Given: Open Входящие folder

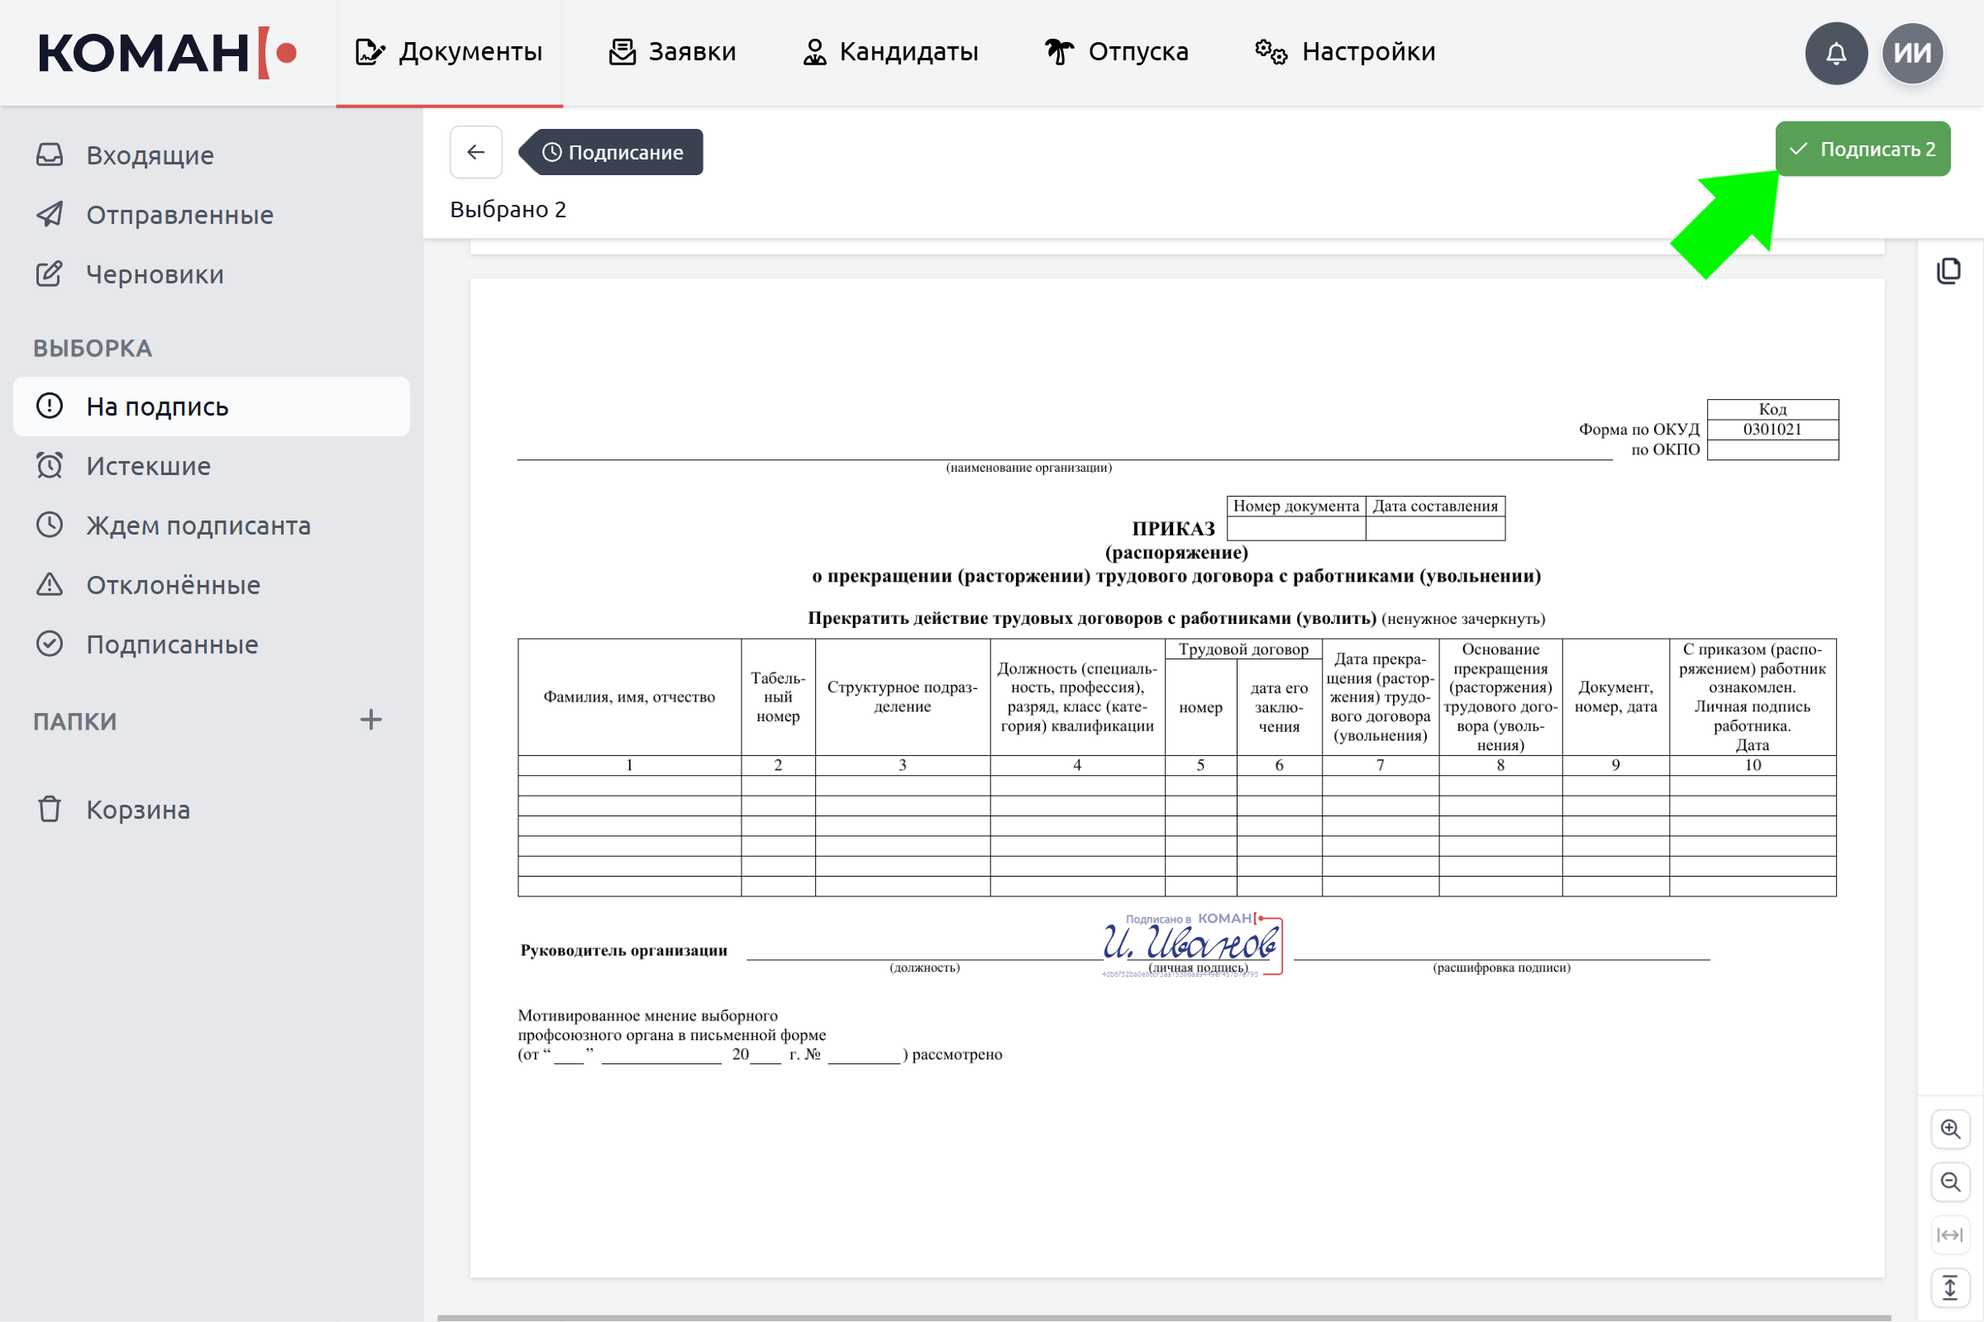Looking at the screenshot, I should point(211,155).
